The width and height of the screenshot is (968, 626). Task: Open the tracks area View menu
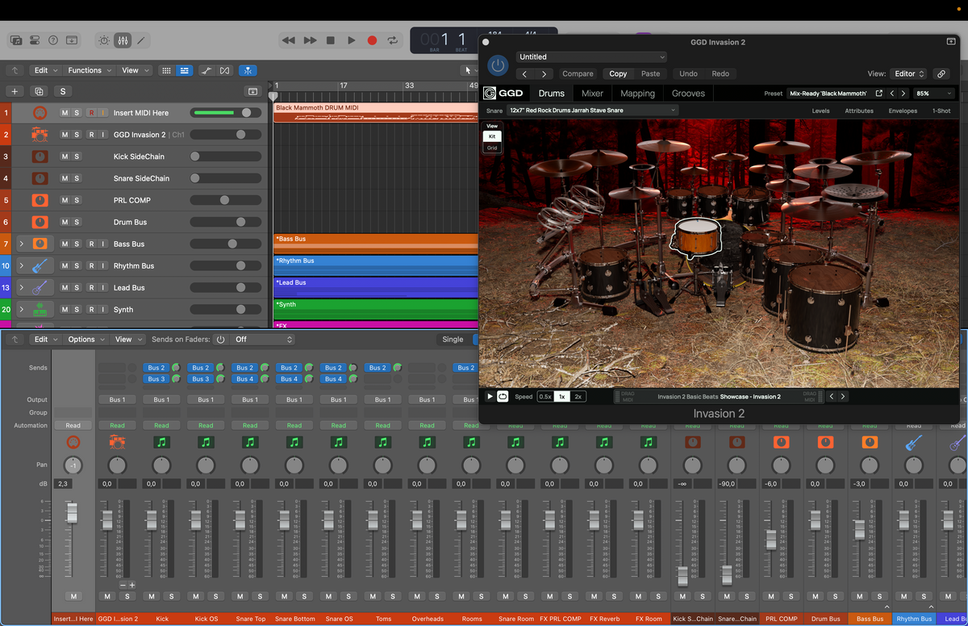tap(135, 70)
